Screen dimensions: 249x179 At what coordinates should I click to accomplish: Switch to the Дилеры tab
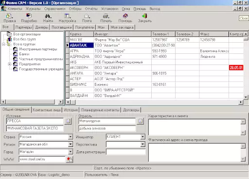pos(42,27)
